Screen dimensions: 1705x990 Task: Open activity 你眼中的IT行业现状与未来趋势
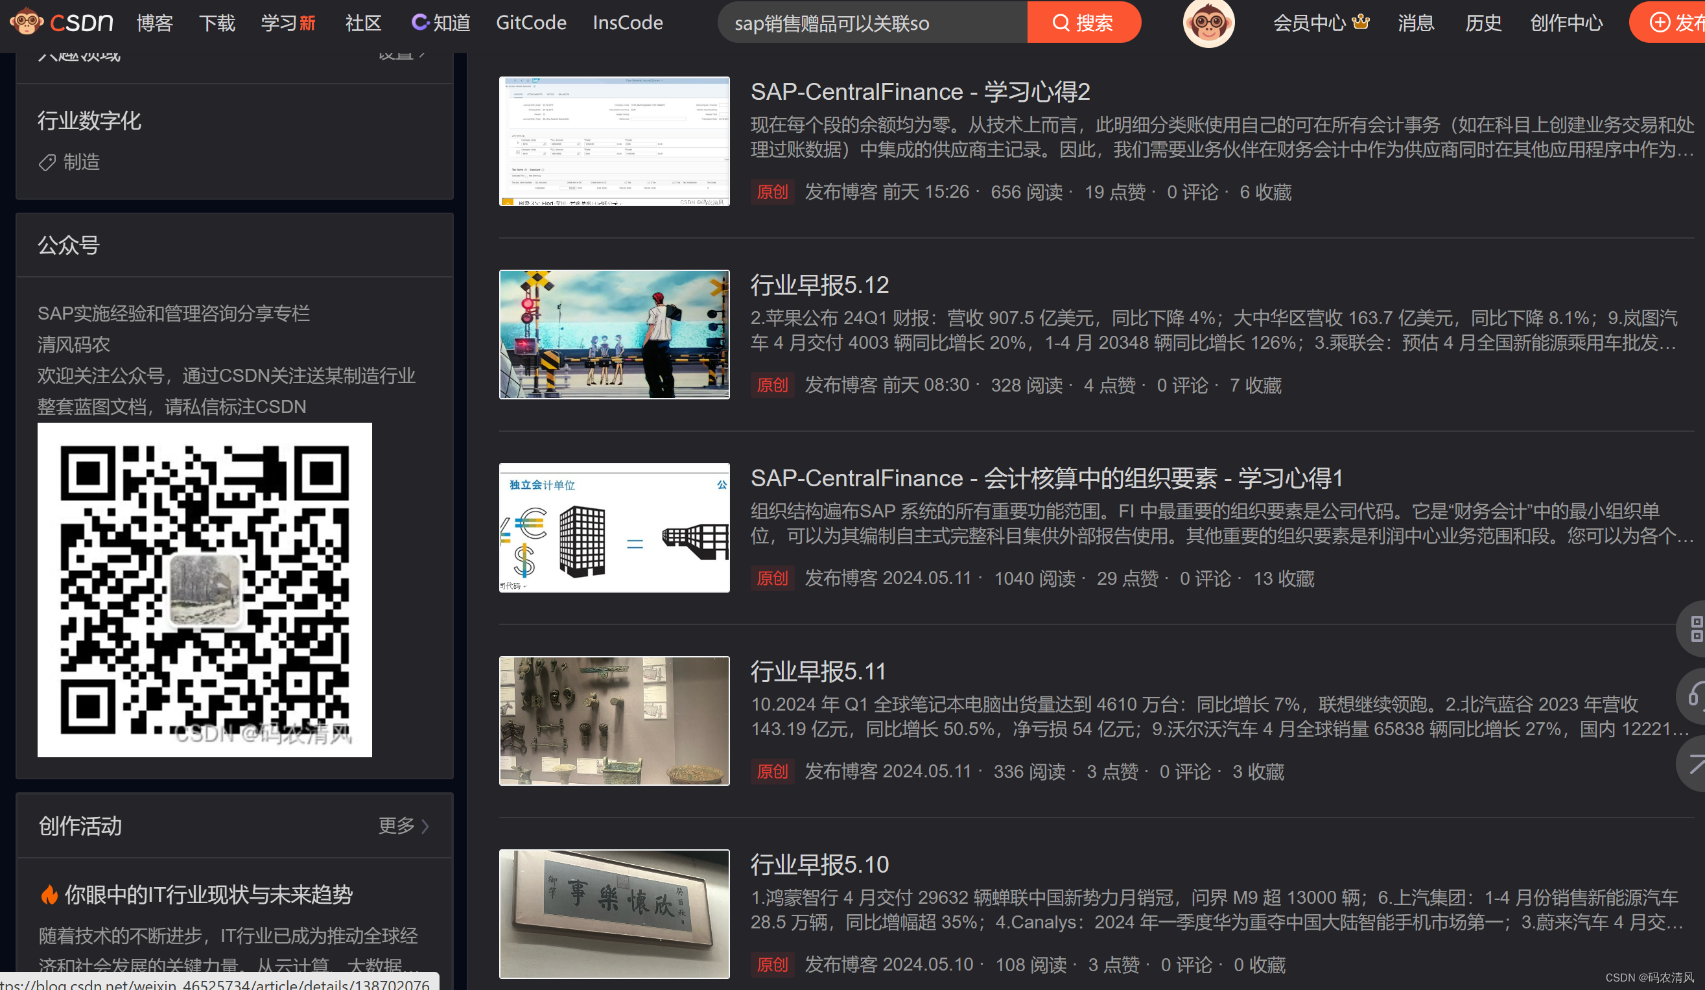208,895
